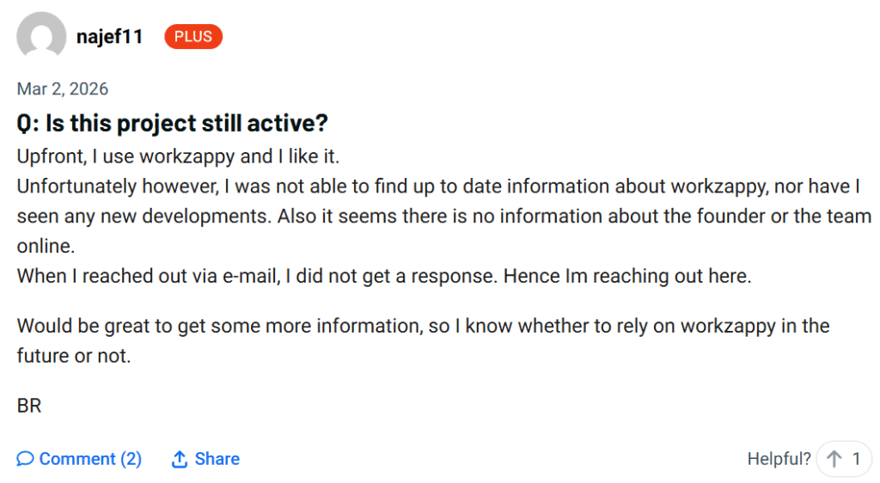The height and width of the screenshot is (483, 880).
Task: Upvote with the Helpful arrow icon
Action: [834, 459]
